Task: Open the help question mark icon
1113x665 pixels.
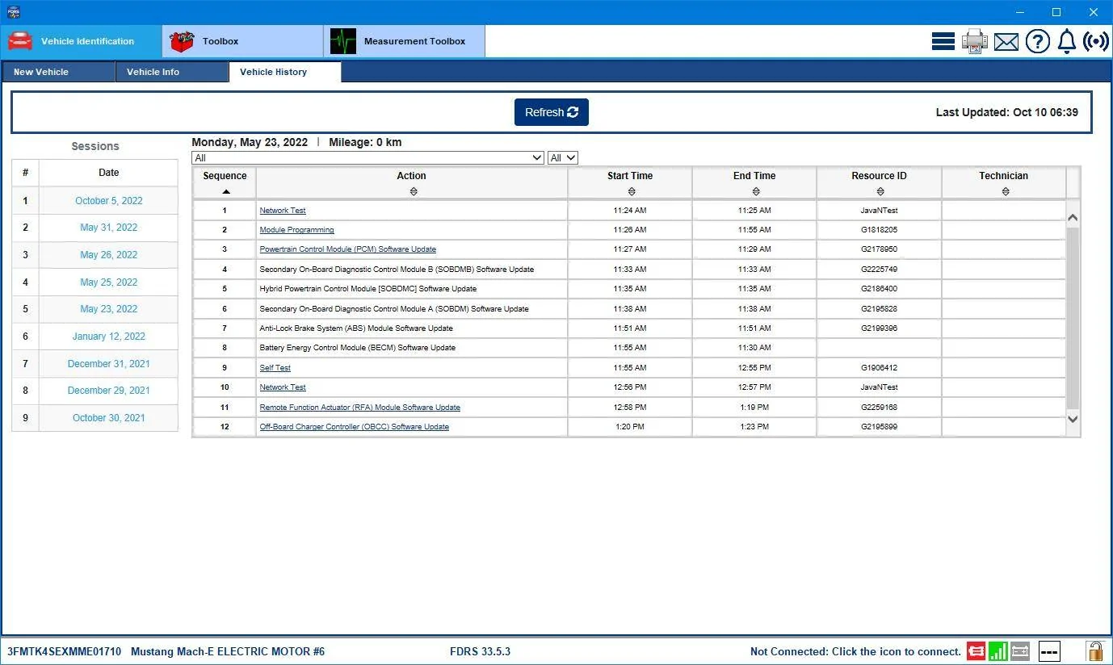Action: pyautogui.click(x=1038, y=41)
